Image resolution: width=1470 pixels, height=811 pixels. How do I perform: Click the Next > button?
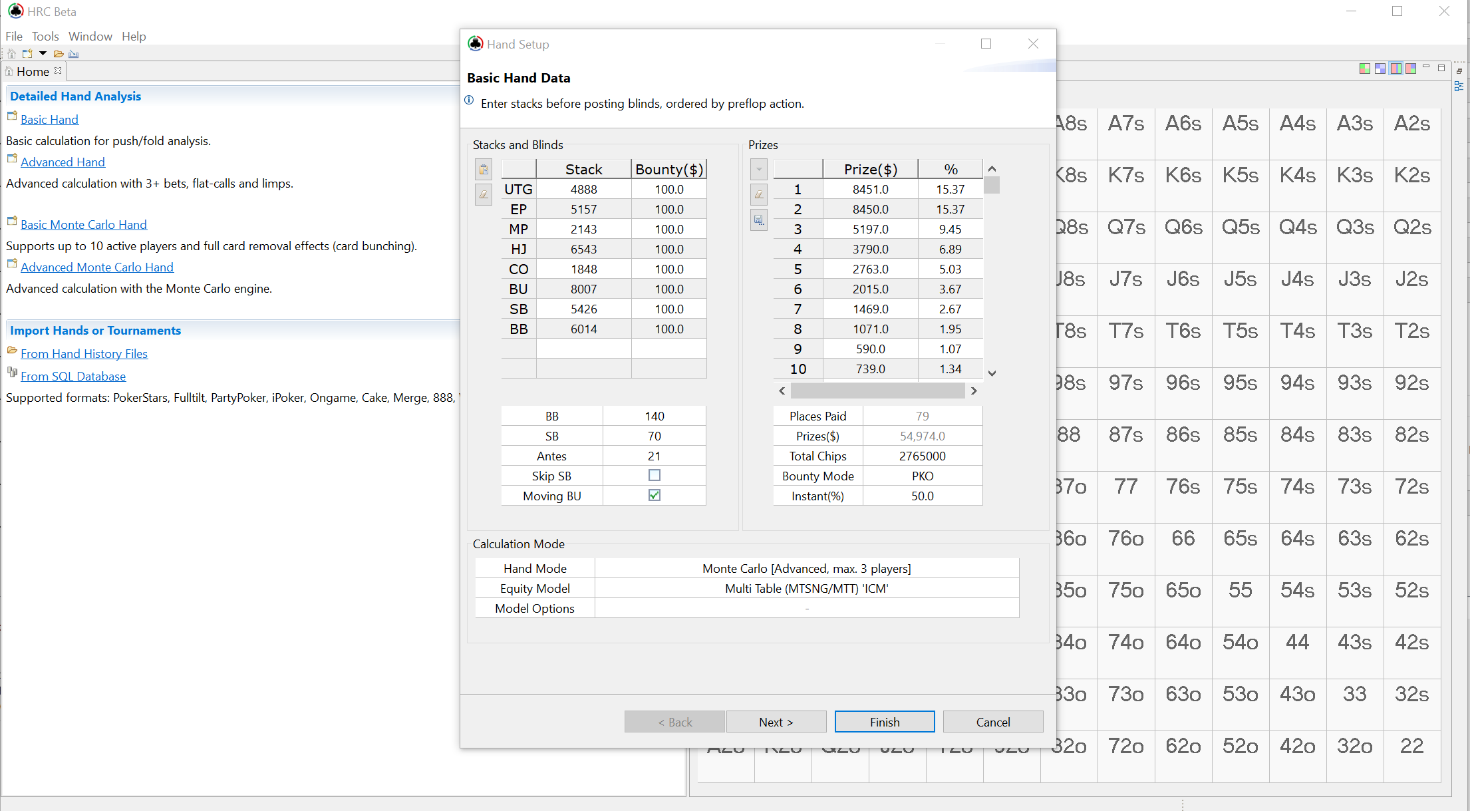tap(776, 722)
